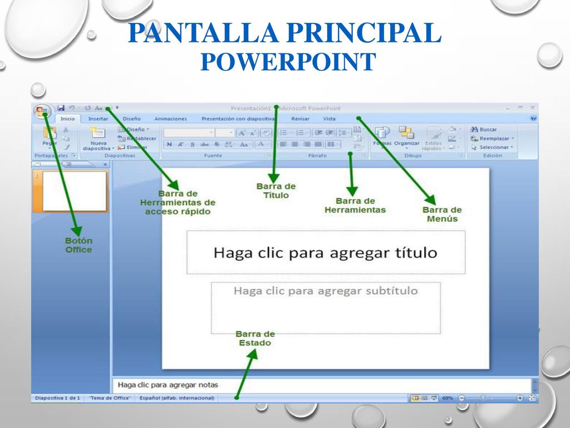Viewport: 570px width, 428px height.
Task: Switch to slide sorter view icon
Action: click(424, 398)
